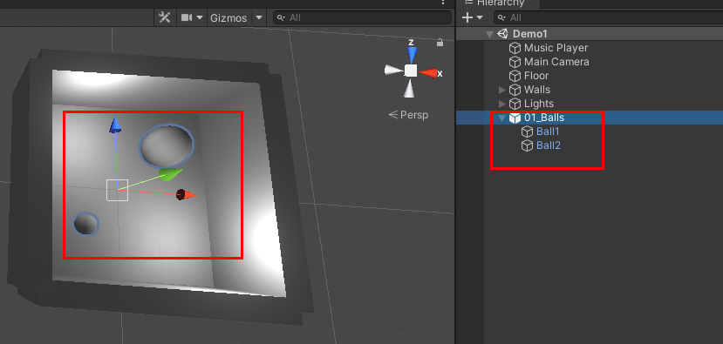Select the Music Player object
The width and height of the screenshot is (723, 344).
click(556, 48)
